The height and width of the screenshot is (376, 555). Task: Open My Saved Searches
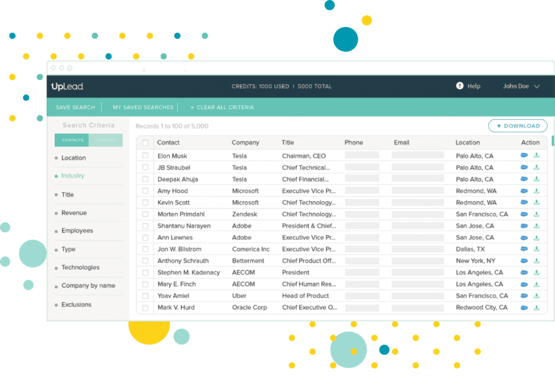pos(143,107)
